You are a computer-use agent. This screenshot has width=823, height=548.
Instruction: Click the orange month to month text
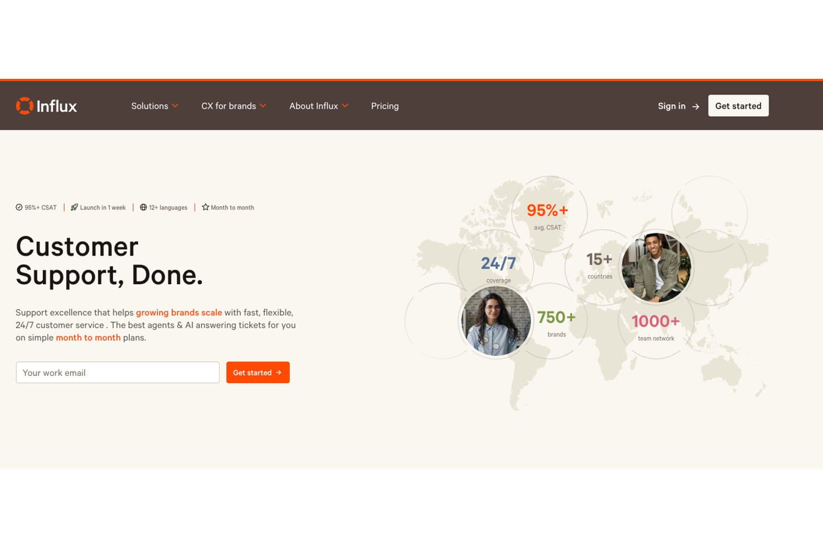pos(88,338)
